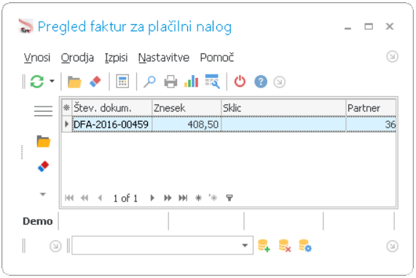Go to previous page navigator button
This screenshot has height=278, width=416.
[x=85, y=198]
